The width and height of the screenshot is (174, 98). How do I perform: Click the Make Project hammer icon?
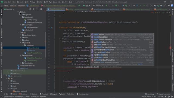[x=79, y=5]
